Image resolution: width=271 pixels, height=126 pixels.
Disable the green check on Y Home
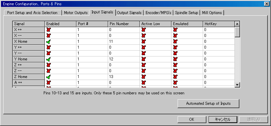pyautogui.click(x=49, y=59)
